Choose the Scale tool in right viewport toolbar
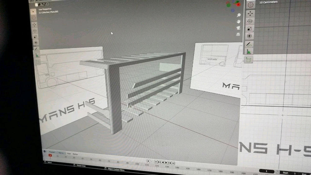 (x=250, y=29)
